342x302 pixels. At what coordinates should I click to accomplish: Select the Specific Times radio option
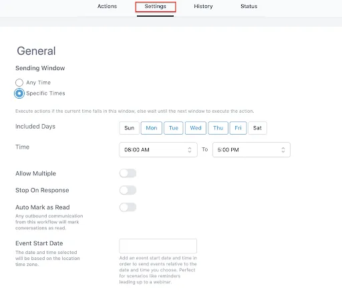click(x=19, y=93)
